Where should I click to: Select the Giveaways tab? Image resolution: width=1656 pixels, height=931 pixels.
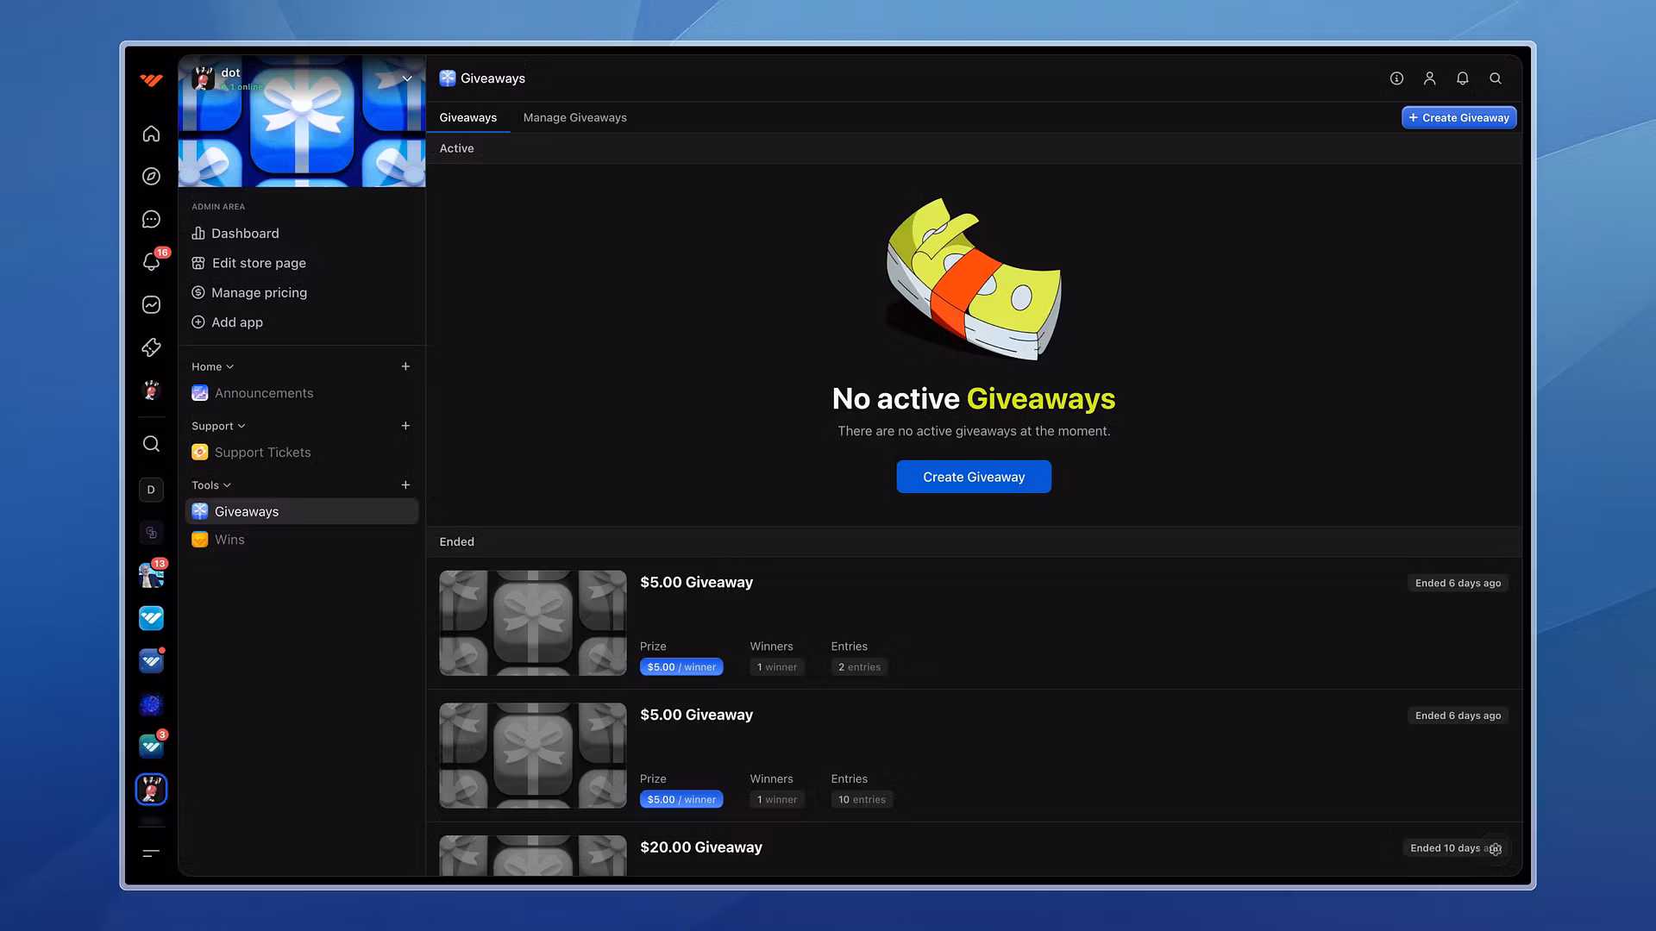(467, 117)
